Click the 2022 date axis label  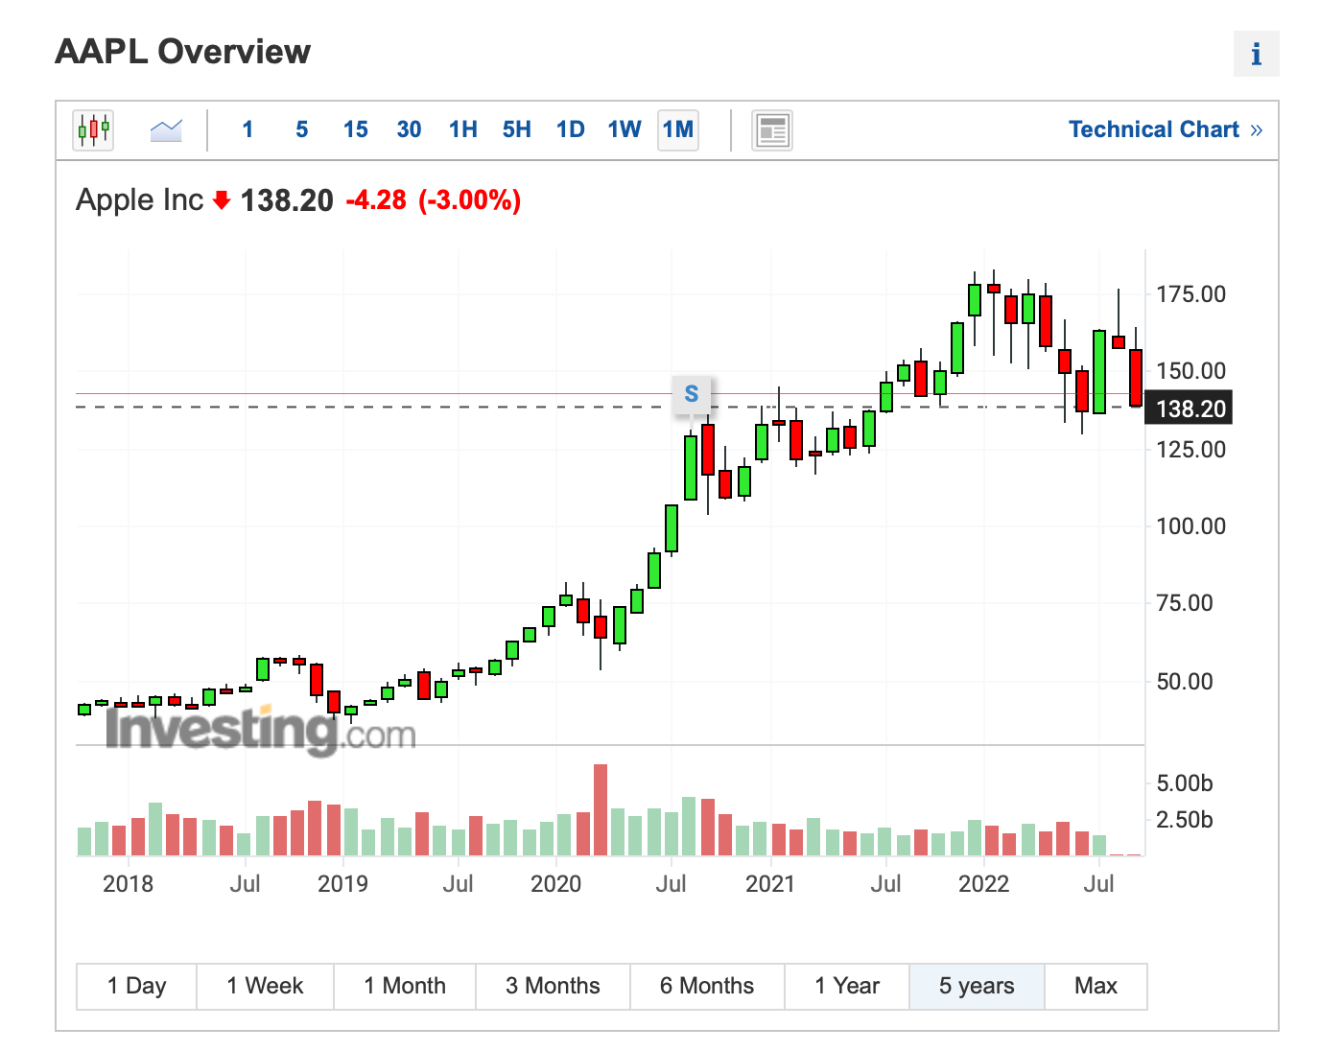[x=983, y=883]
